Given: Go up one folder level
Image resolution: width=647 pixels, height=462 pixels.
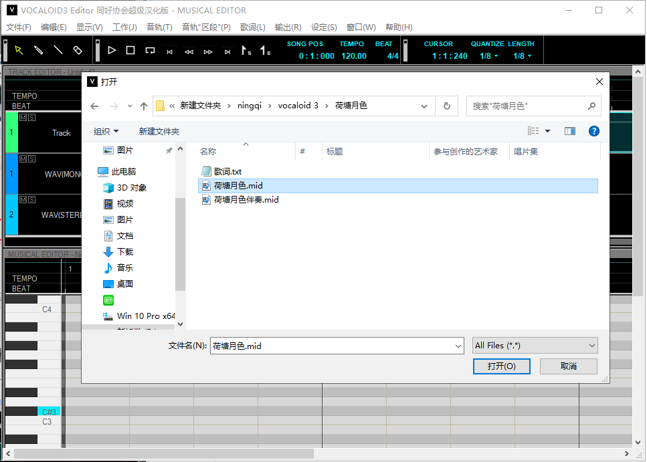Looking at the screenshot, I should pos(144,106).
